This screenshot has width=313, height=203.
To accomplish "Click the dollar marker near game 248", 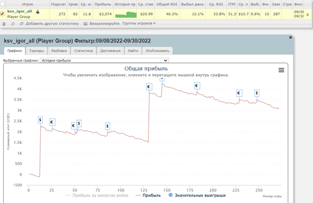I will [257, 93].
